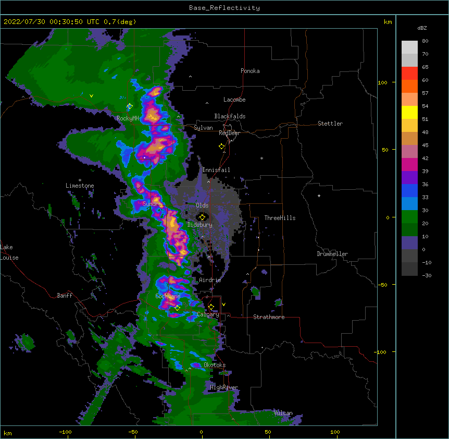The width and height of the screenshot is (449, 439).
Task: Click the yellow V marker east of Calgary
Action: point(223,304)
